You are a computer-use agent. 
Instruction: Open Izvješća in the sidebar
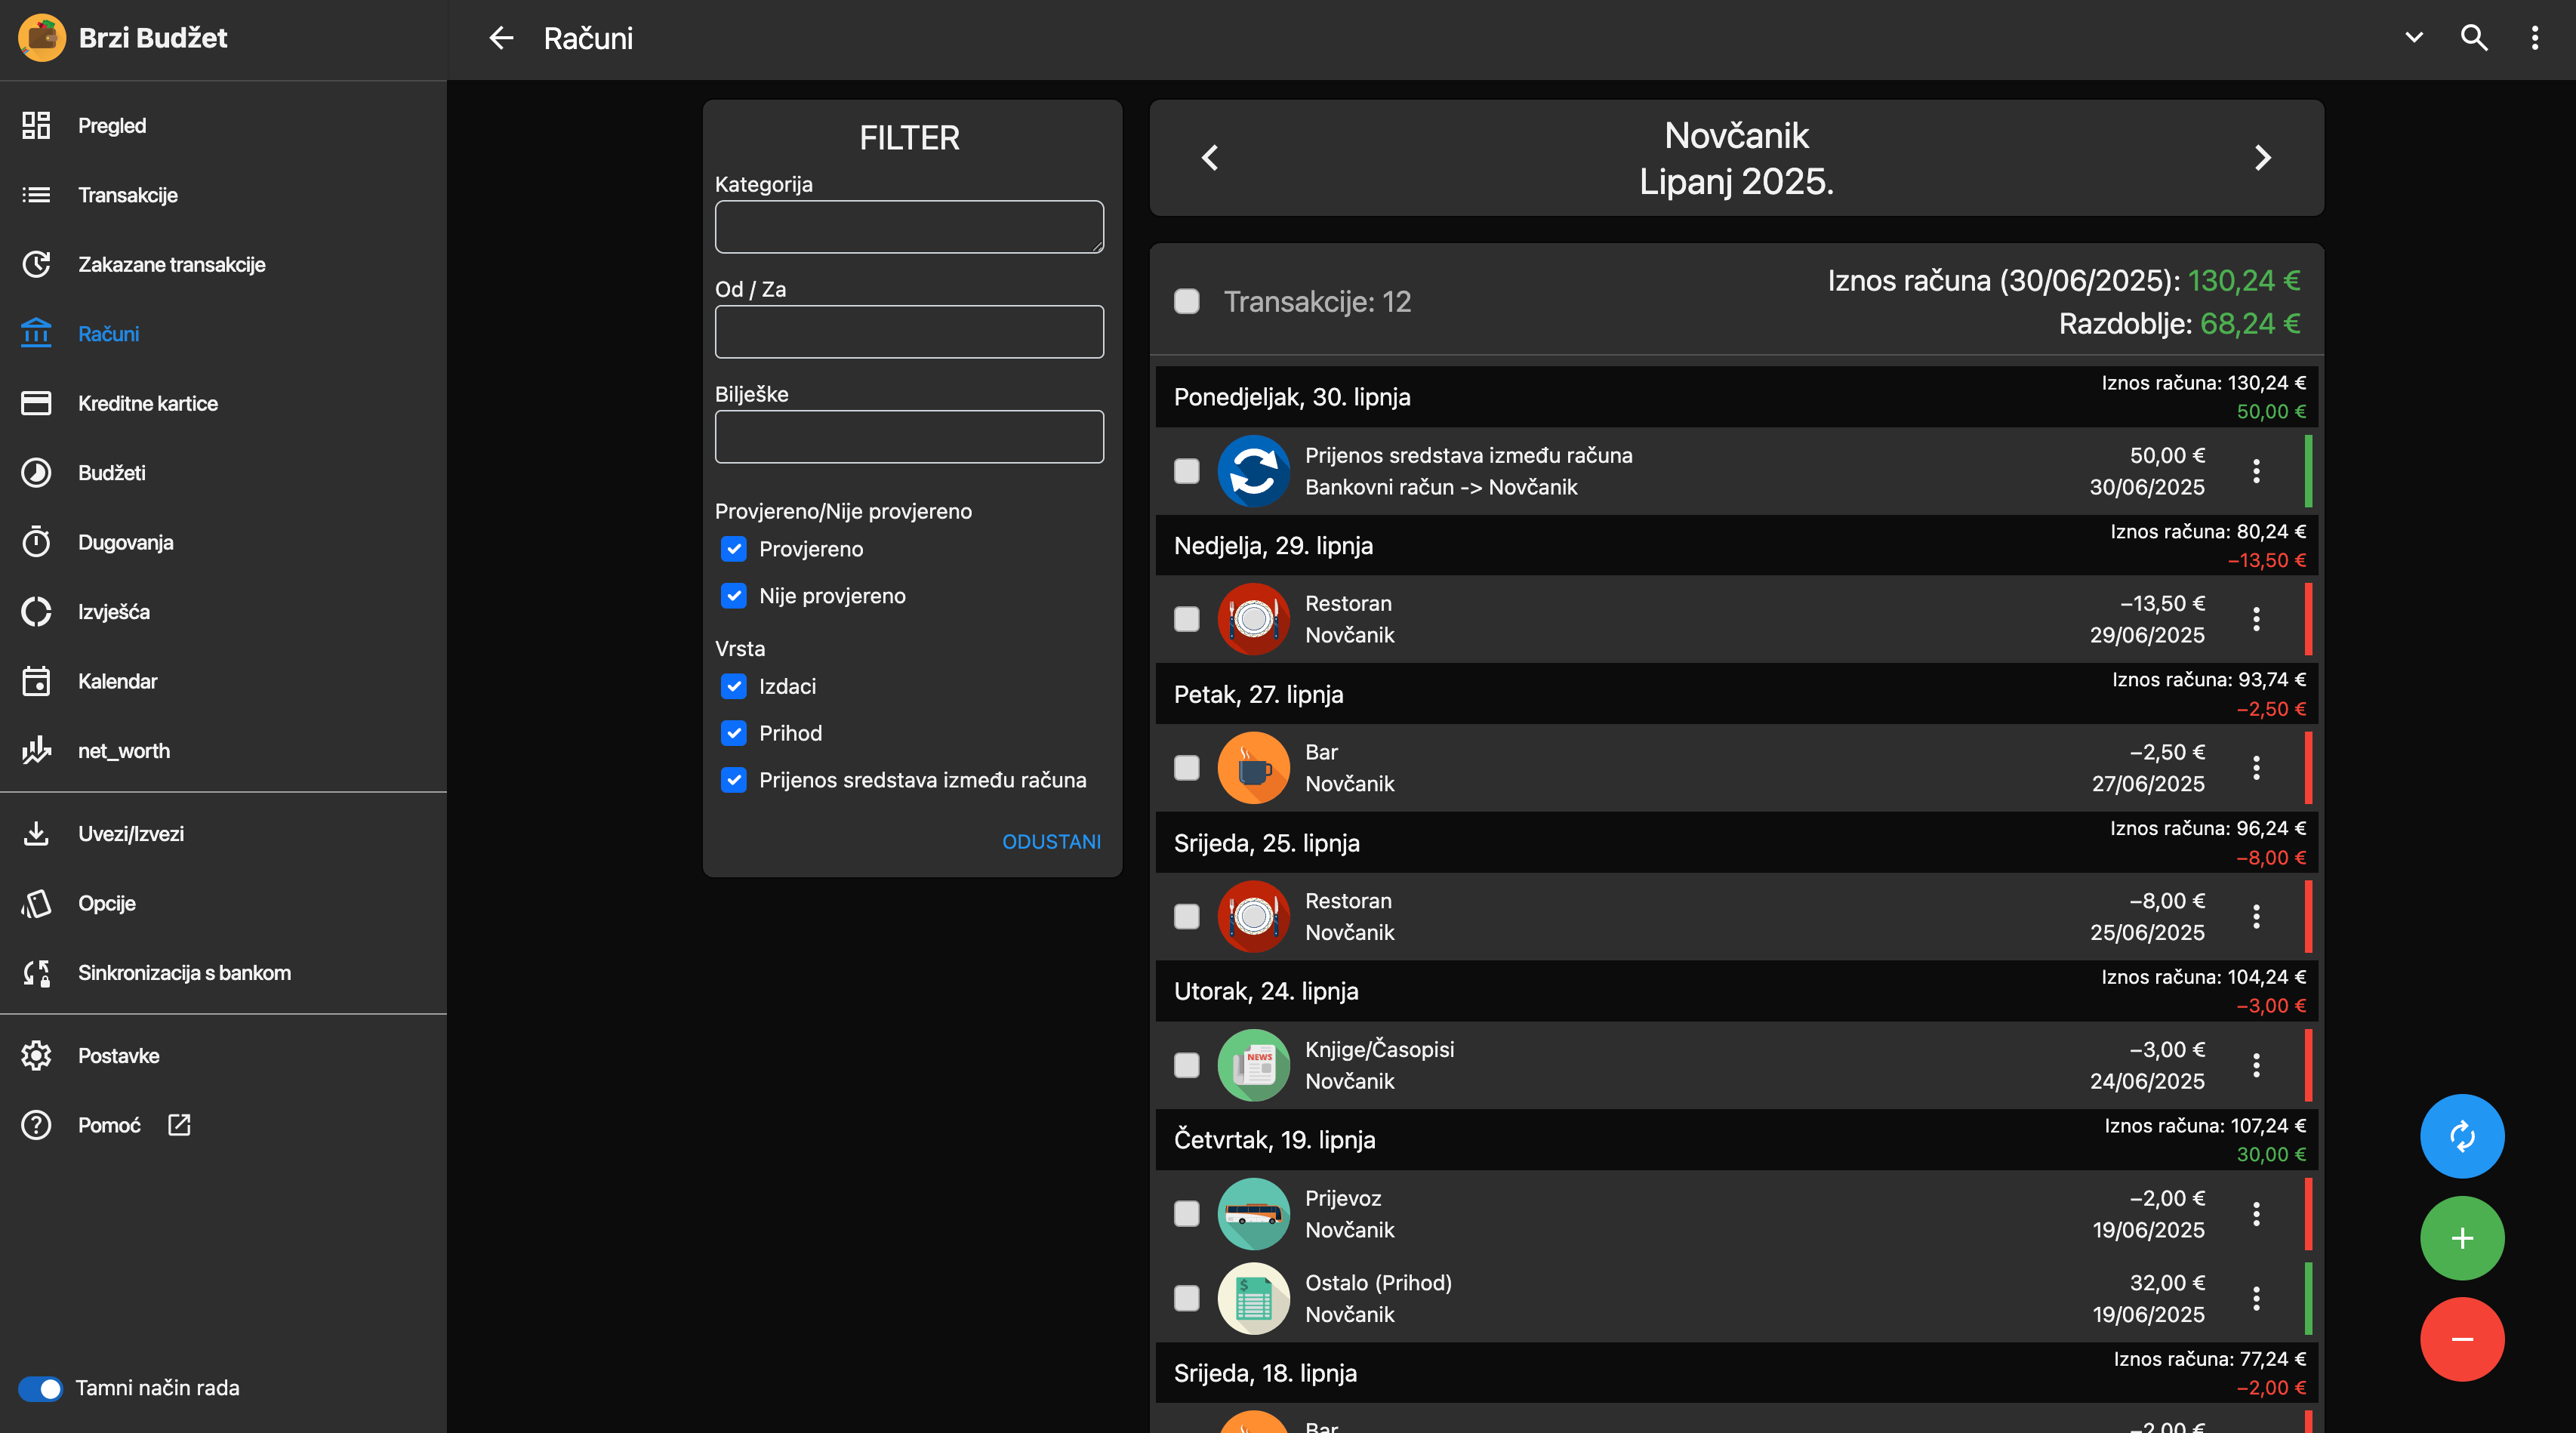pyautogui.click(x=114, y=612)
